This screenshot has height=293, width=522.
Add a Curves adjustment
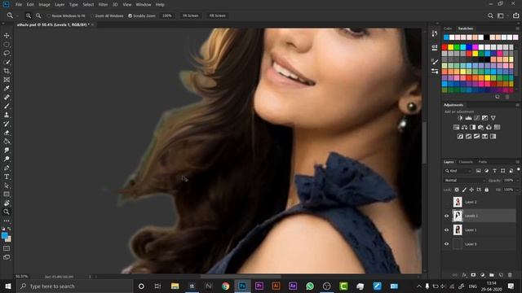point(476,118)
